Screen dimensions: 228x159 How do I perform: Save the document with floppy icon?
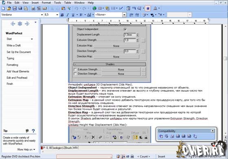click(x=15, y=9)
